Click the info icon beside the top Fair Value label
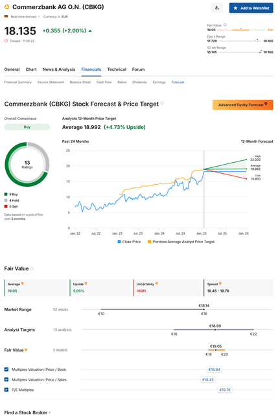This screenshot has height=415, width=278. 225,25
